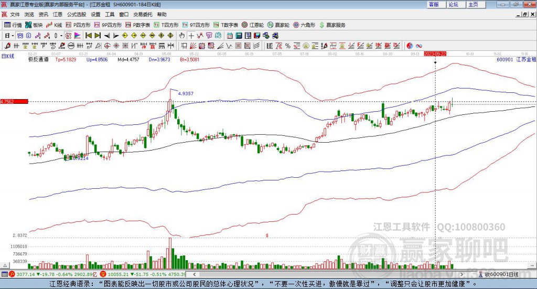Open the 交易委托 menu

(143, 14)
